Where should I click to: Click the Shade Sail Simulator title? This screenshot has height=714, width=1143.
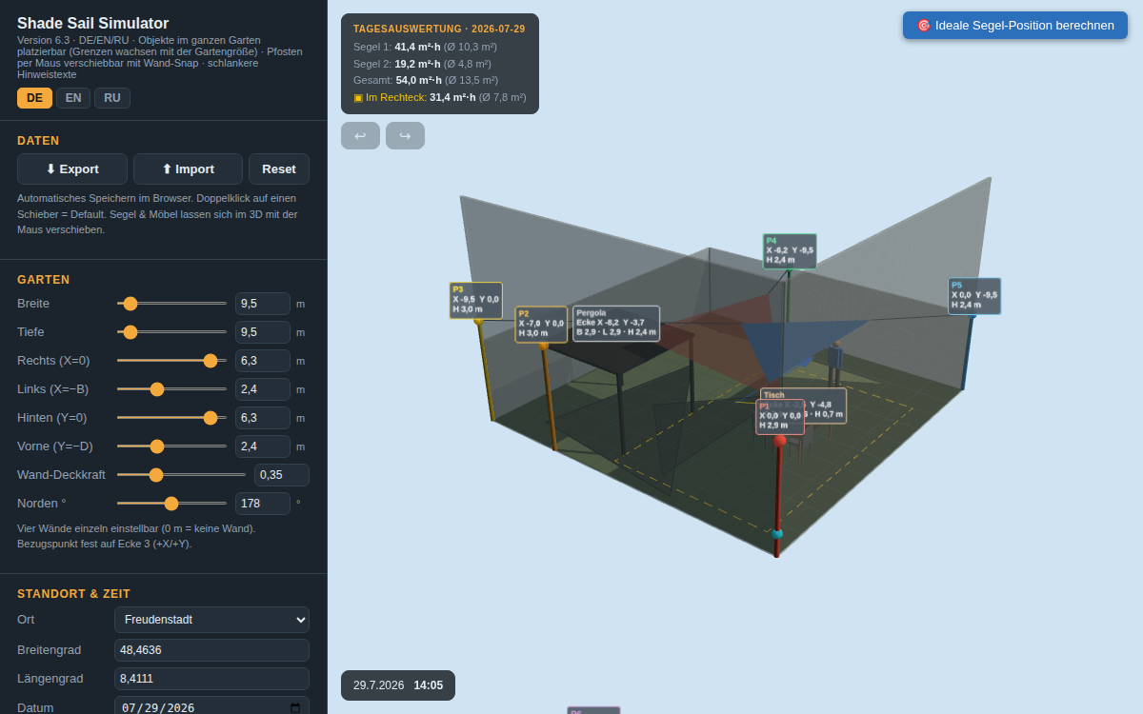(93, 24)
